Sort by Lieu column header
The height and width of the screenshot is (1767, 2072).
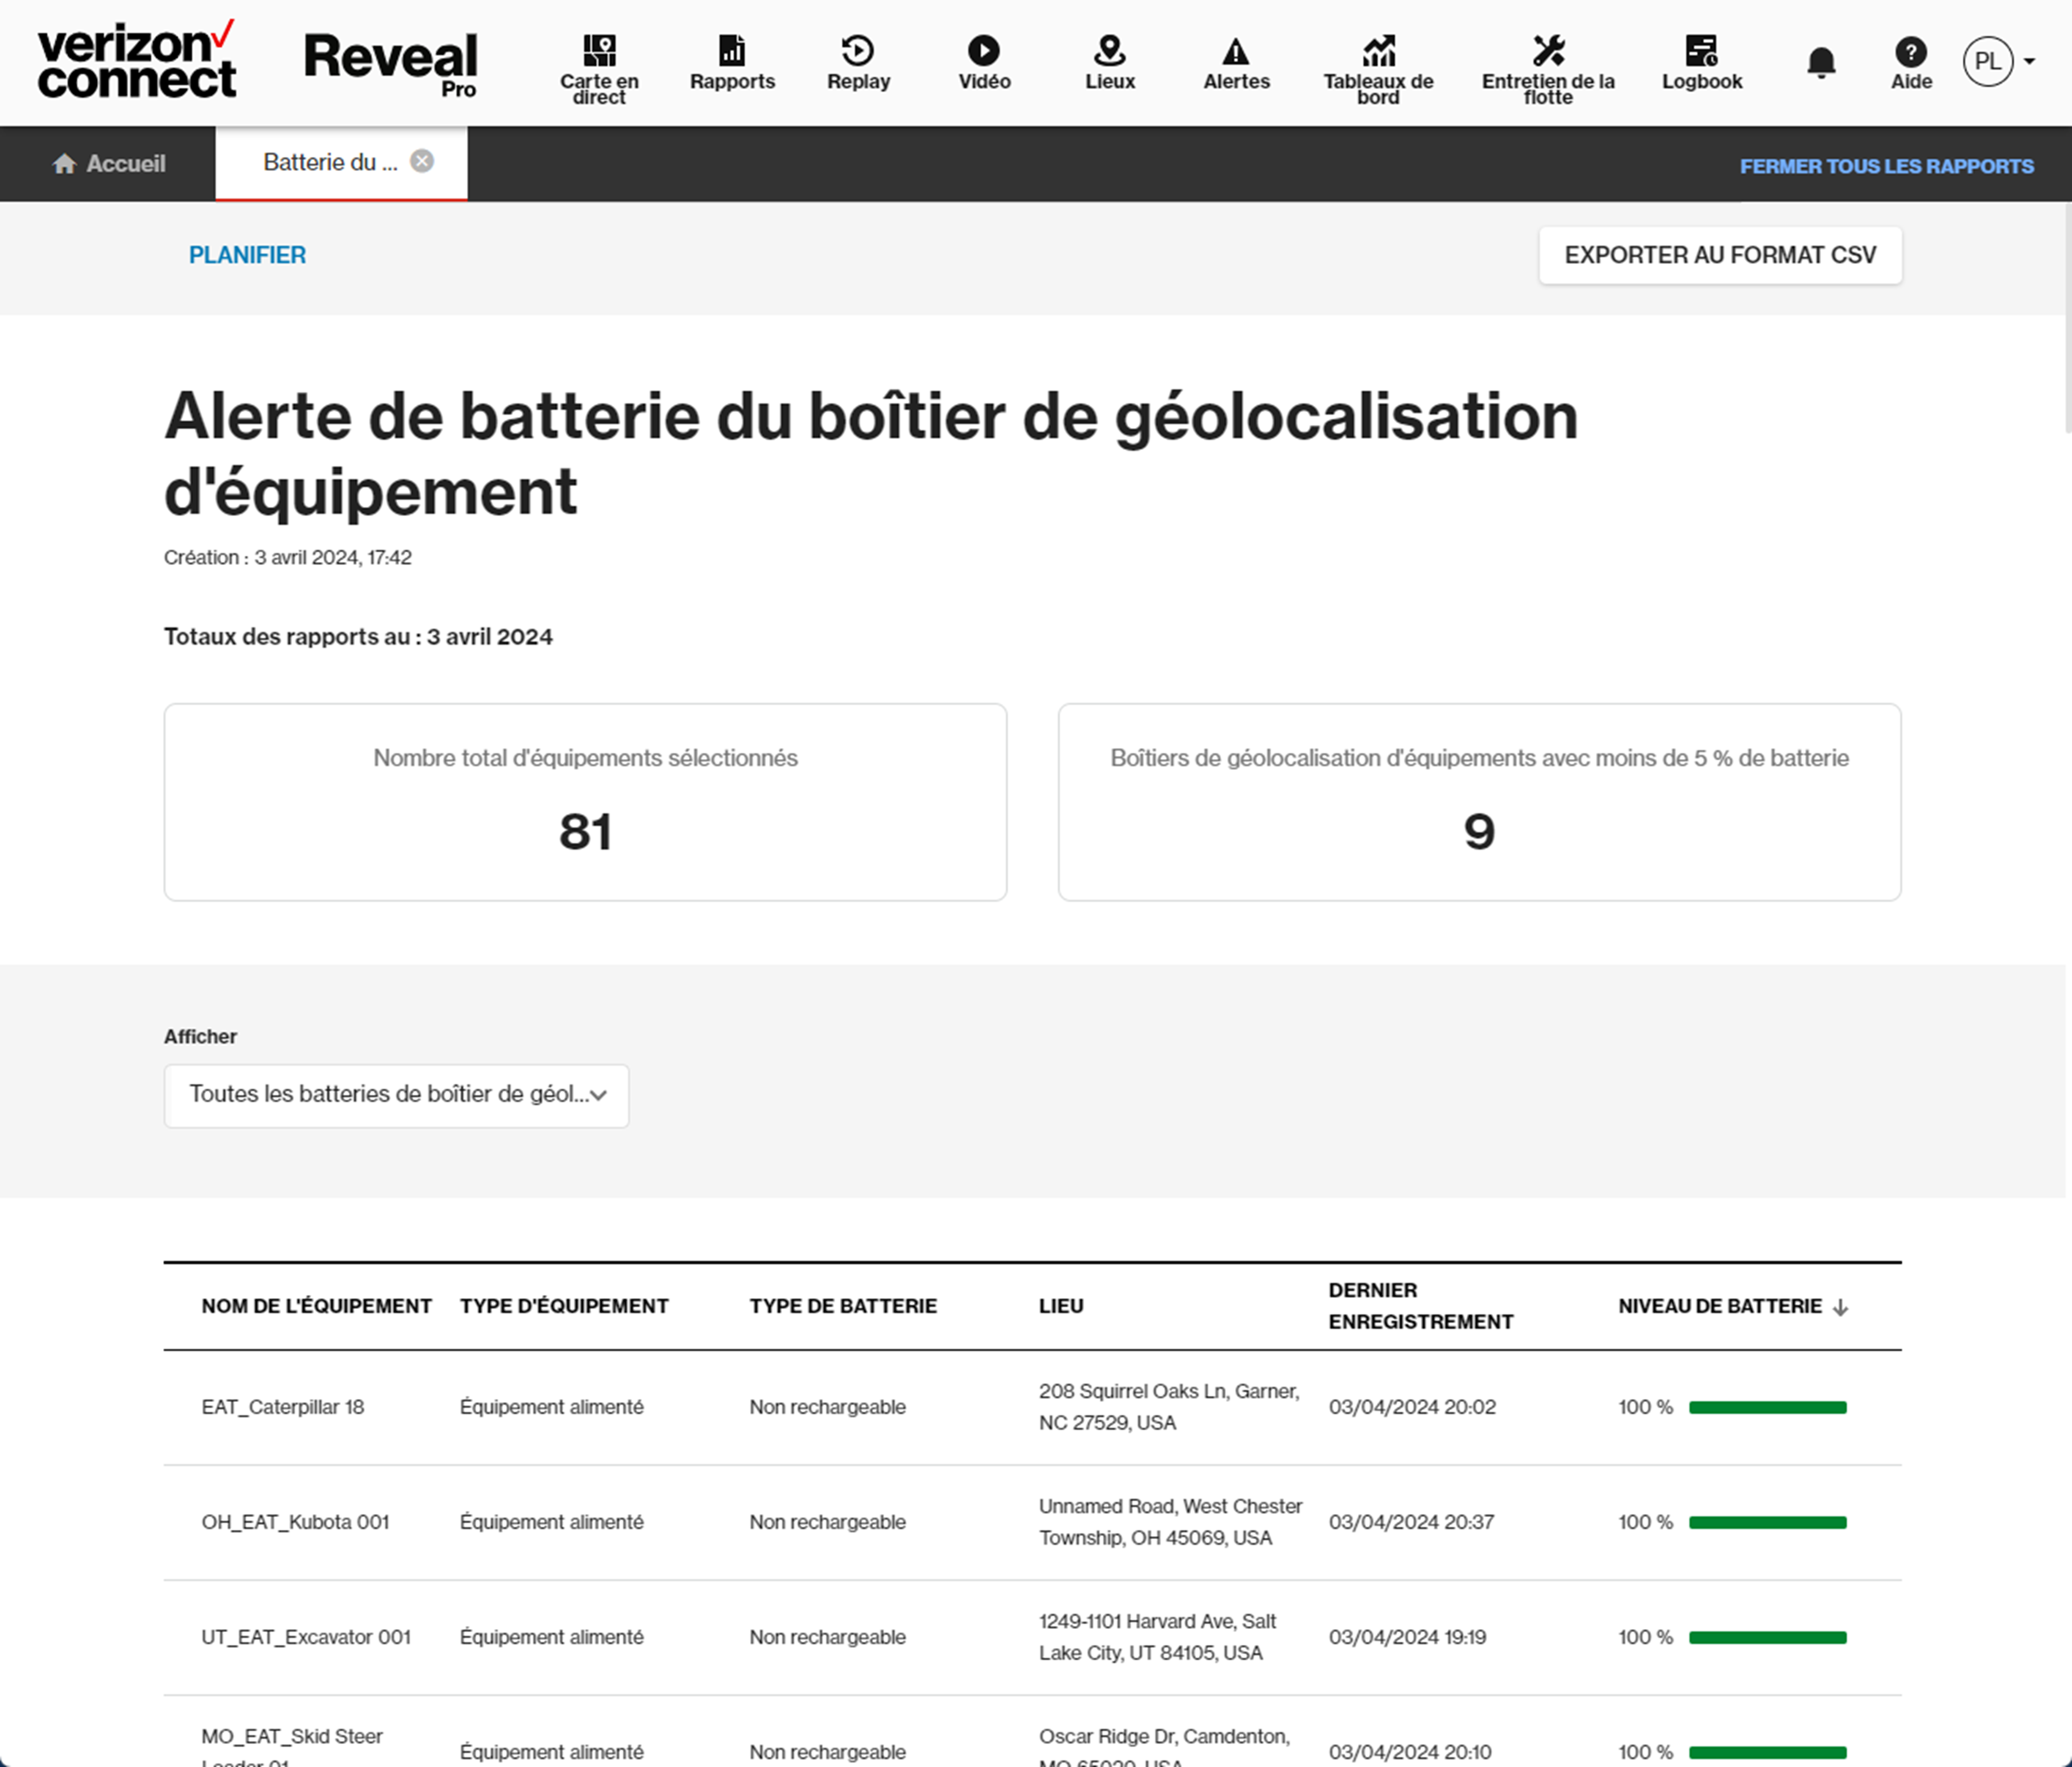(1061, 1306)
